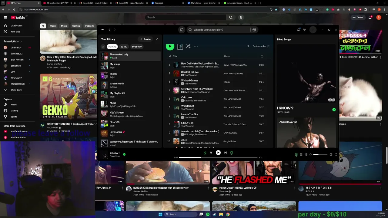
Task: Open the My songs playlist
Action: point(130,66)
